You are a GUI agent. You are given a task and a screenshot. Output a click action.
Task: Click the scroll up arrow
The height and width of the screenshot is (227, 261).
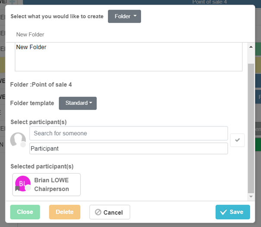pos(251,47)
